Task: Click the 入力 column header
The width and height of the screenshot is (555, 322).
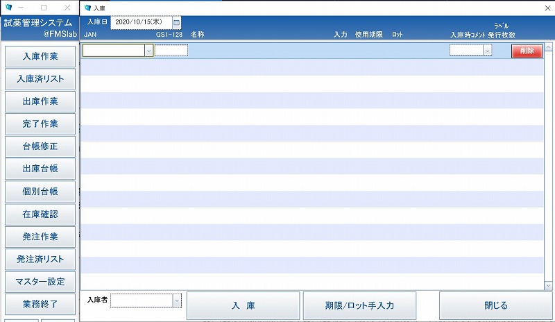Action: tap(341, 35)
